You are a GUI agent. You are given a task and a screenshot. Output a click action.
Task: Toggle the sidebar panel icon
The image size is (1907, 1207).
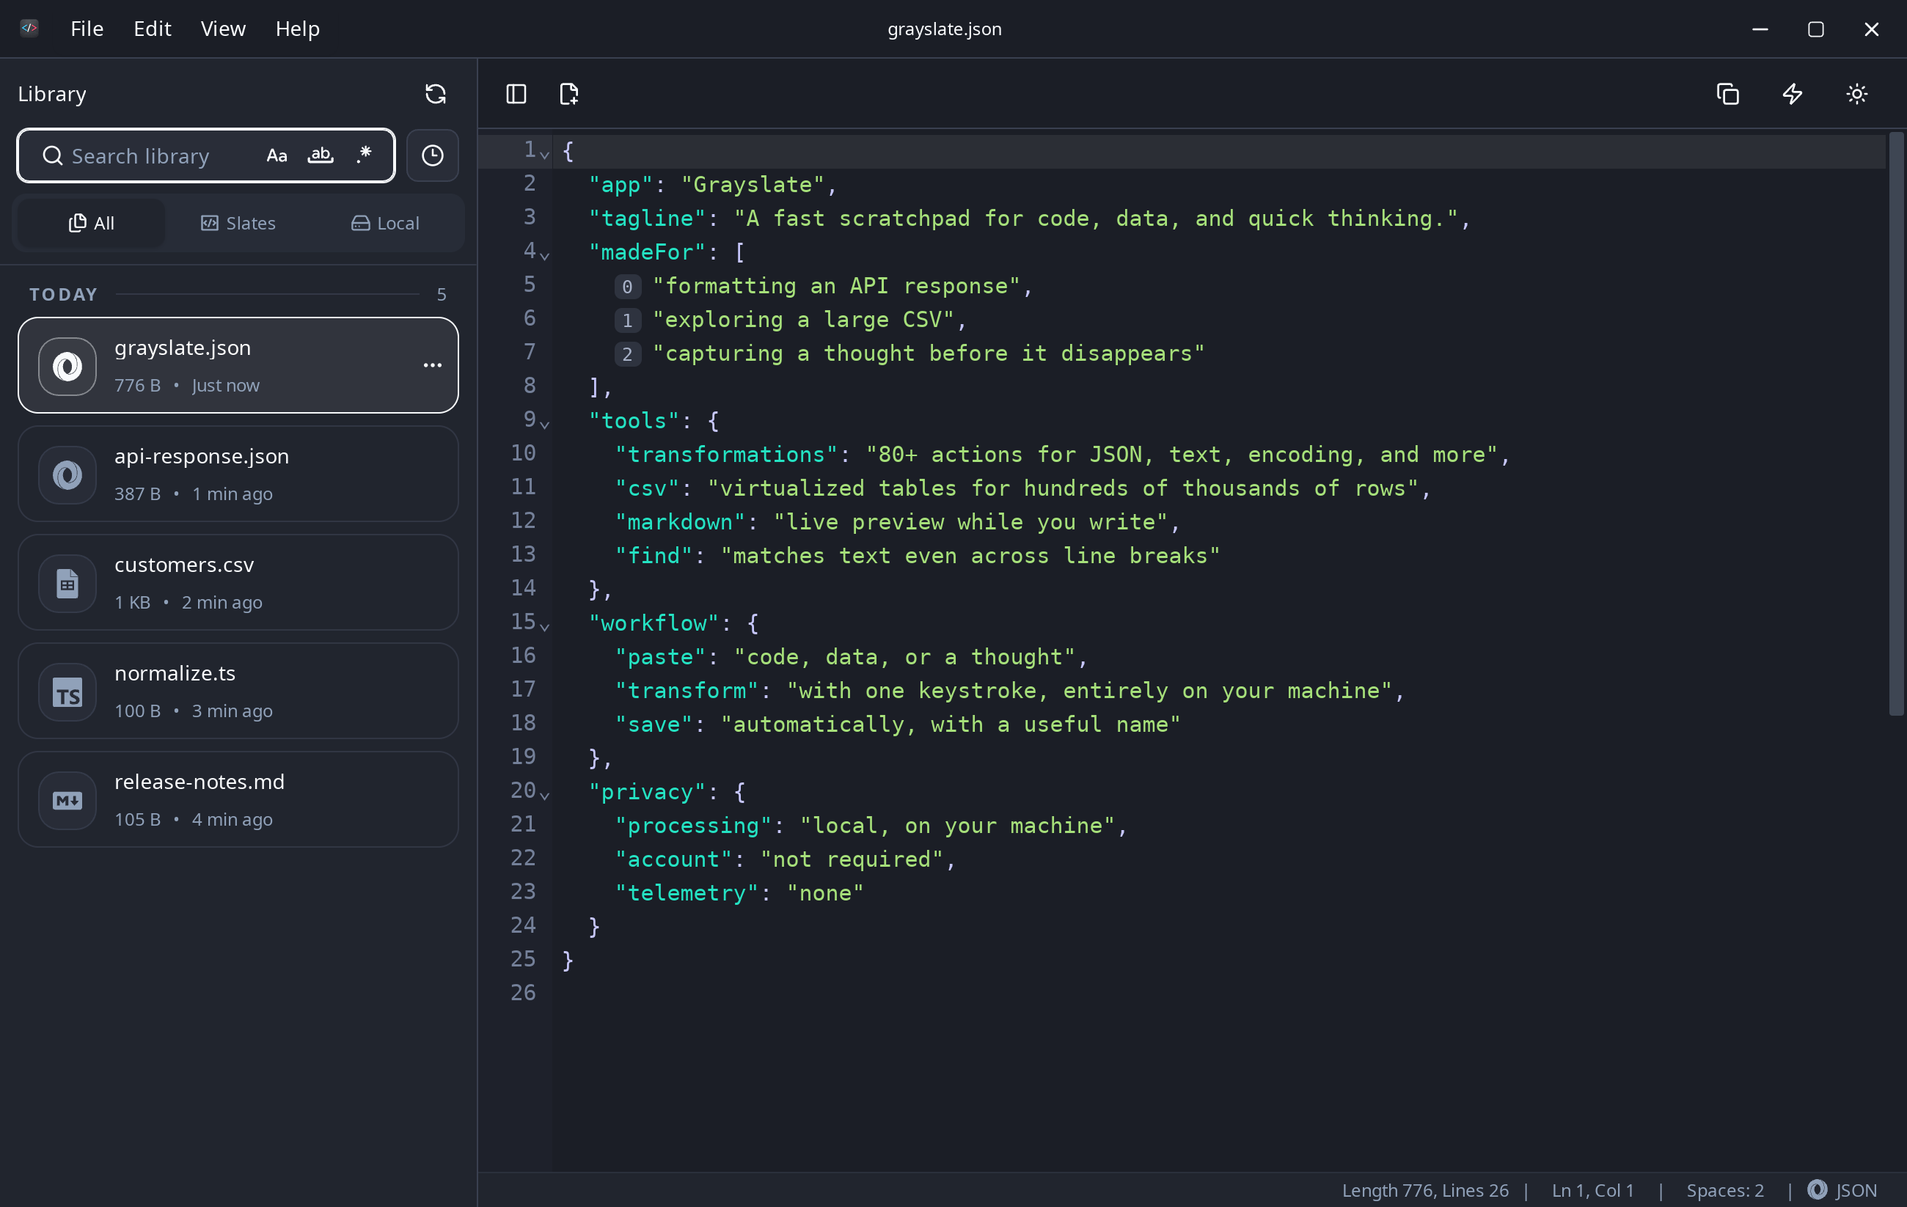[x=516, y=95]
